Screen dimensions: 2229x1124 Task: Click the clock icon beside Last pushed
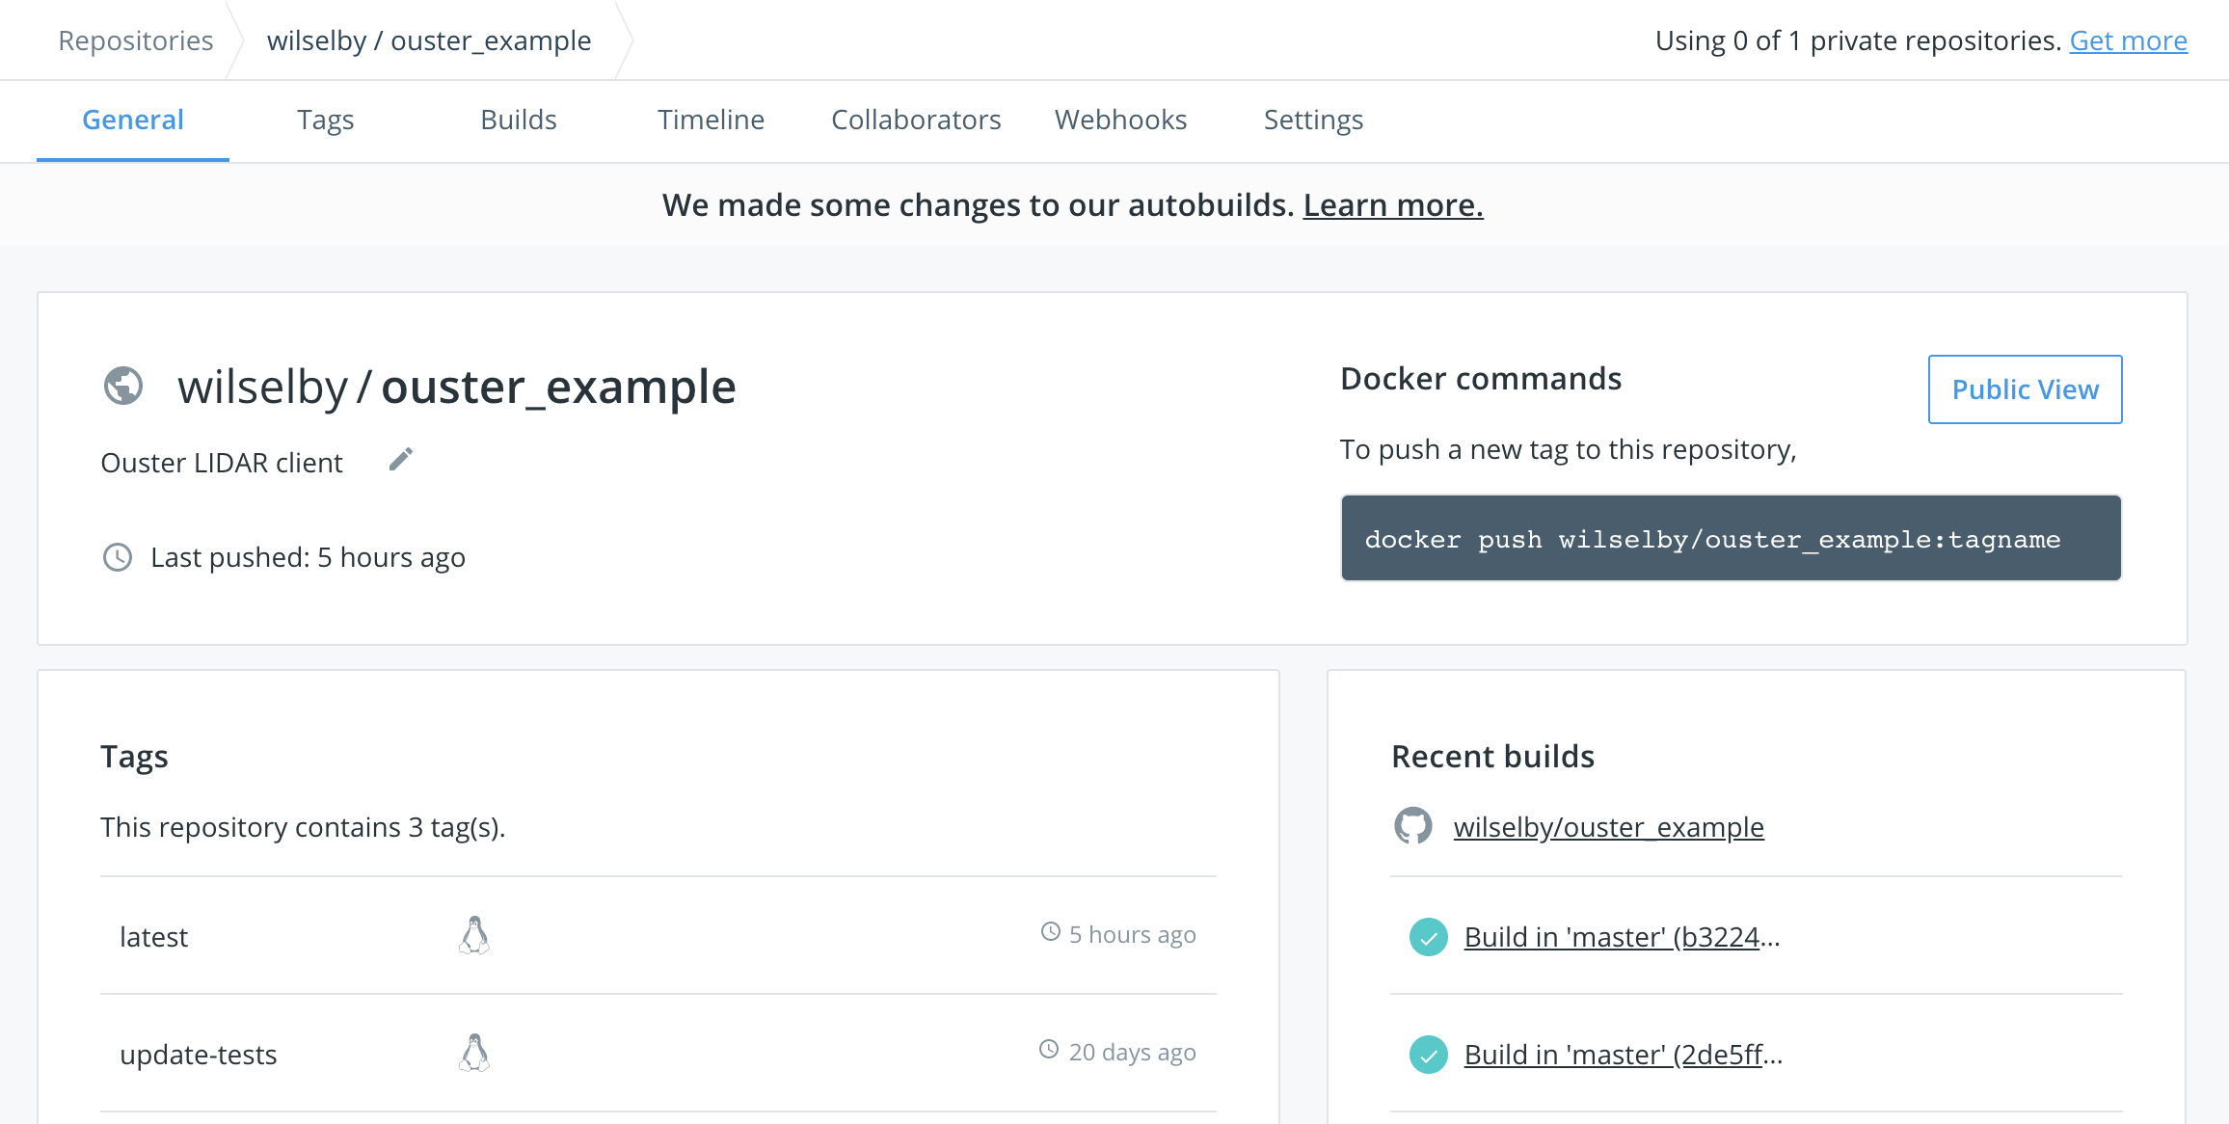tap(118, 557)
